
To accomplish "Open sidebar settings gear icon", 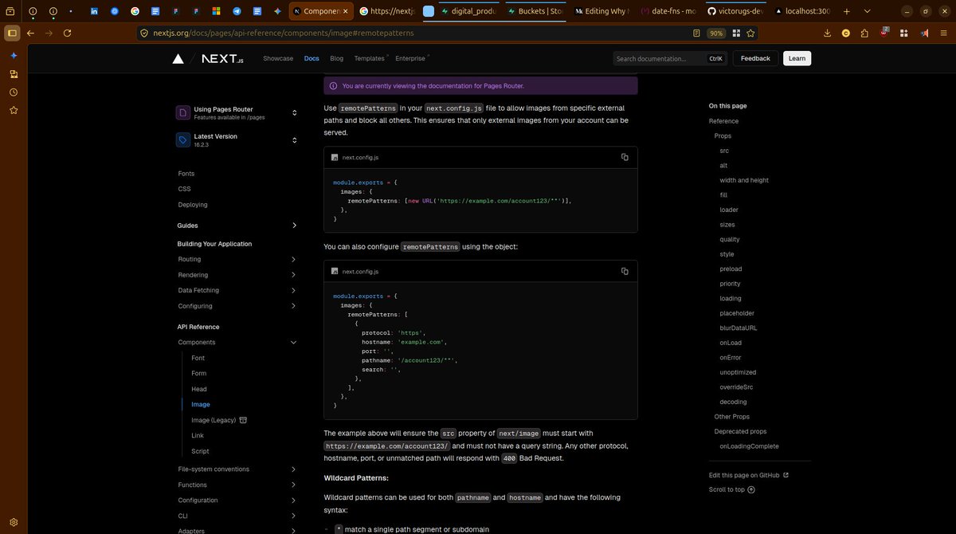I will pyautogui.click(x=14, y=523).
